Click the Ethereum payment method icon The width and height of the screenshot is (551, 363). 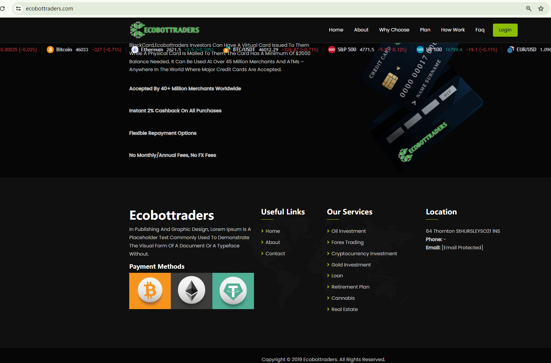pyautogui.click(x=191, y=291)
